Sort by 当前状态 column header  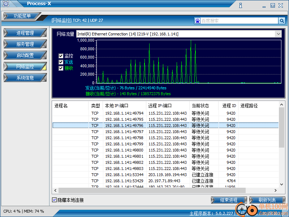tap(204, 106)
